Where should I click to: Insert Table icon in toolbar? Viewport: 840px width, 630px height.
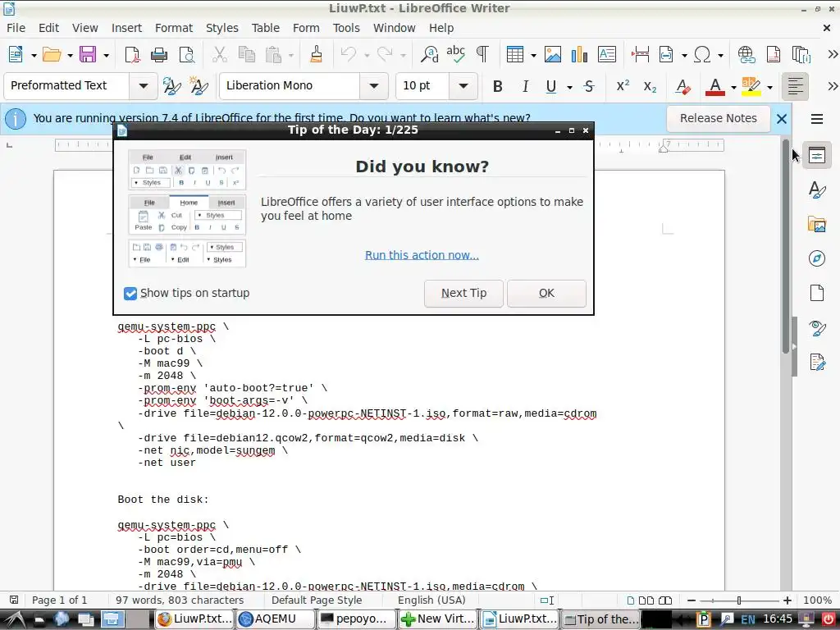click(515, 55)
